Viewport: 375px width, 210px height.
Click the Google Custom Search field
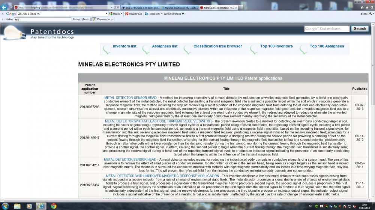point(327,29)
